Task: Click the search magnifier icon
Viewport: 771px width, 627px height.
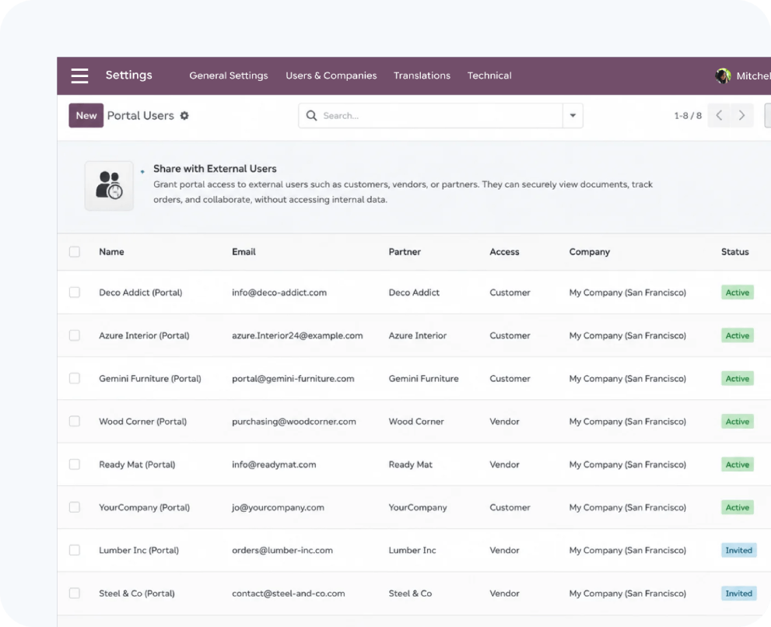Action: pos(311,116)
